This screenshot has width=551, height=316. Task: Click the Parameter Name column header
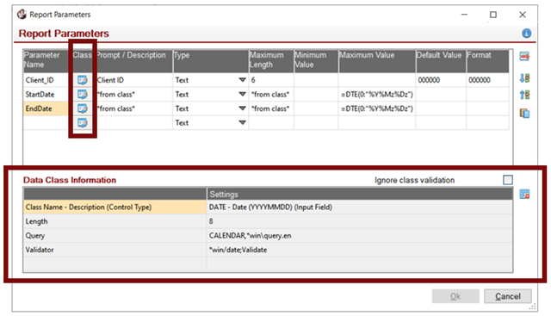point(46,60)
